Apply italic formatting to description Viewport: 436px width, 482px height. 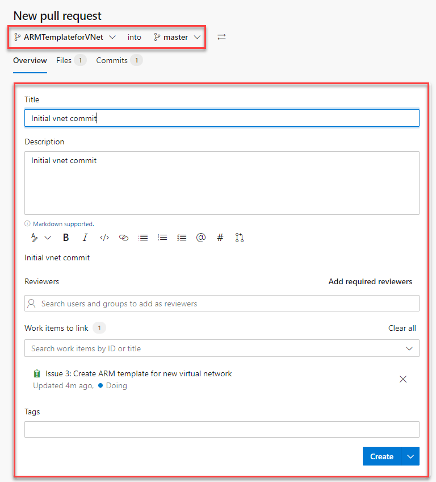point(85,238)
